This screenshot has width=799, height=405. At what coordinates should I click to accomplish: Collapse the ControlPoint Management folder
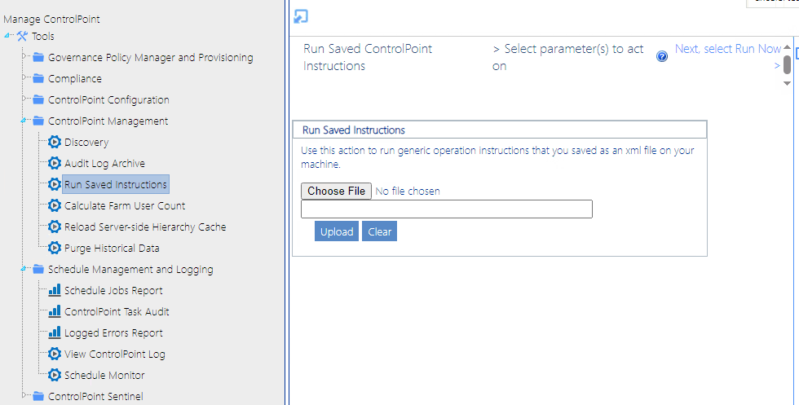24,121
